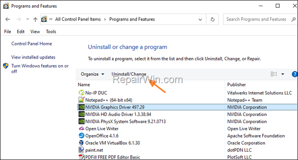Viewport: 298px width, 160px height.
Task: Click publisher PlotSoft LLC
Action: [x=239, y=157]
